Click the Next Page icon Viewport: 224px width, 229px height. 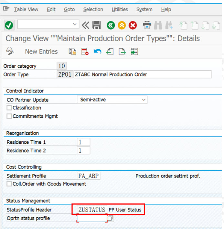coord(205,25)
